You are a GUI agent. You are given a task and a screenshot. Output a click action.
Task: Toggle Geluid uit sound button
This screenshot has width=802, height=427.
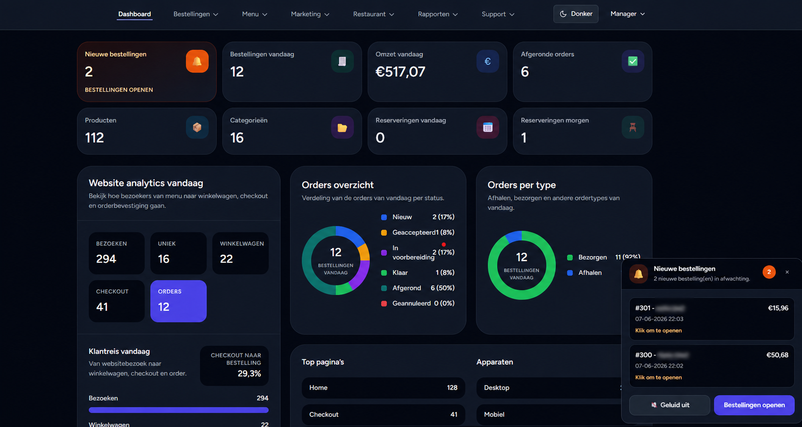coord(669,405)
